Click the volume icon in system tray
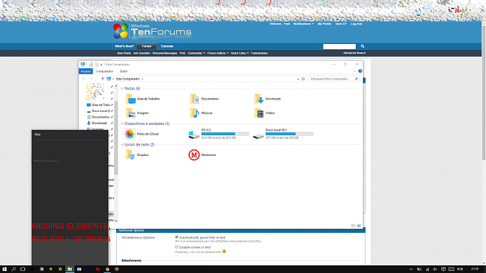Image resolution: width=486 pixels, height=273 pixels. pos(435,269)
